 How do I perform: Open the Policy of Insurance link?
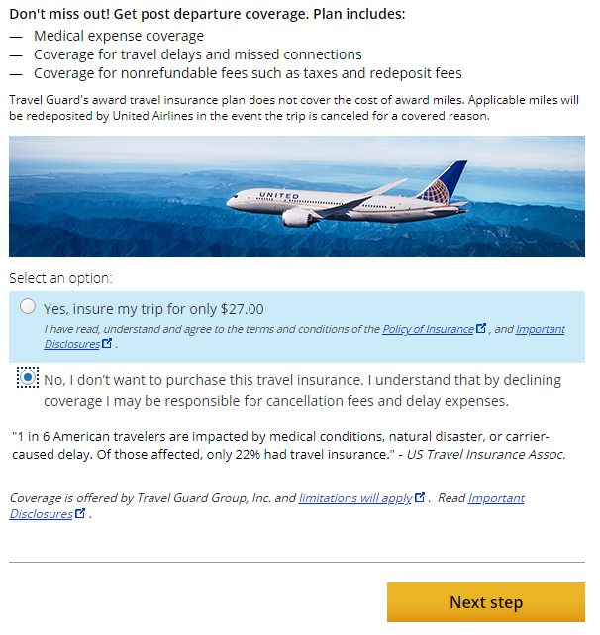click(x=428, y=329)
